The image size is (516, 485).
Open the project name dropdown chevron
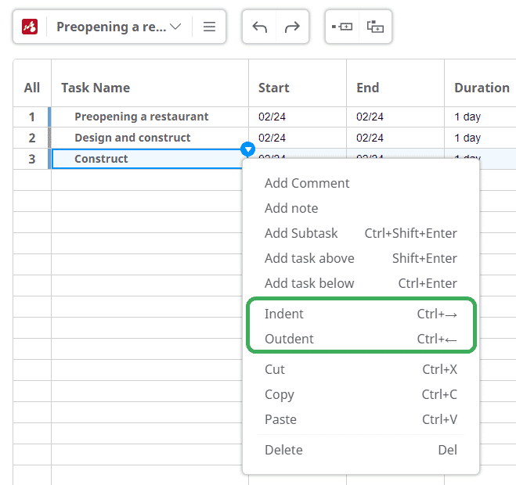pyautogui.click(x=175, y=27)
